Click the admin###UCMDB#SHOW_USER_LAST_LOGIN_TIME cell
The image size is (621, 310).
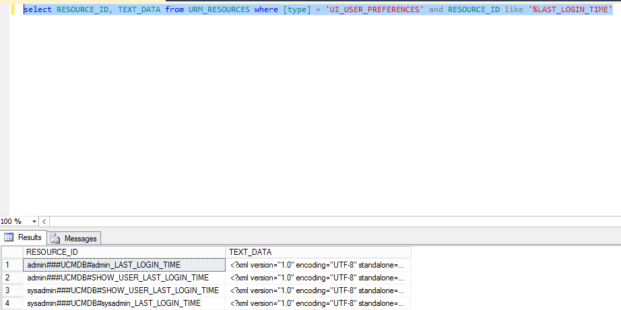tap(117, 278)
